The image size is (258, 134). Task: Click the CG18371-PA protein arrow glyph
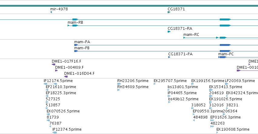pyautogui.click(x=169, y=57)
